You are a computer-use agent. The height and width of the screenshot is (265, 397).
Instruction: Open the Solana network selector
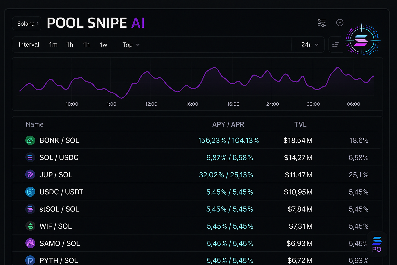pyautogui.click(x=27, y=24)
